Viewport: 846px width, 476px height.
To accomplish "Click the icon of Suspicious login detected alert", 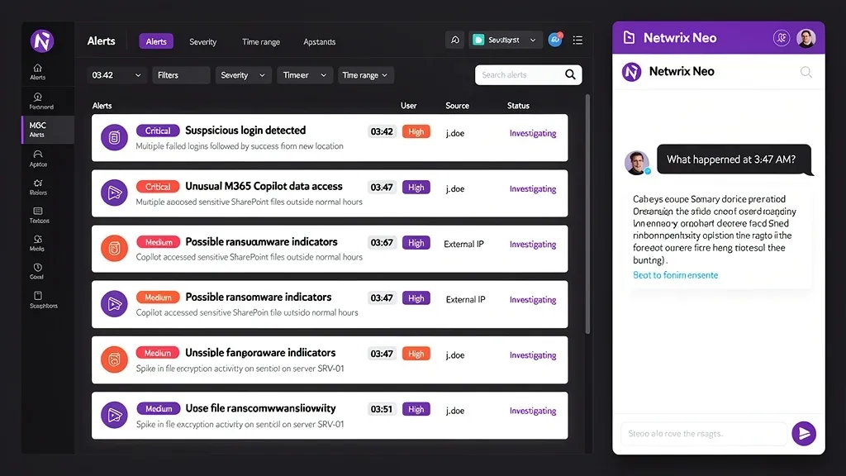I will [x=114, y=137].
